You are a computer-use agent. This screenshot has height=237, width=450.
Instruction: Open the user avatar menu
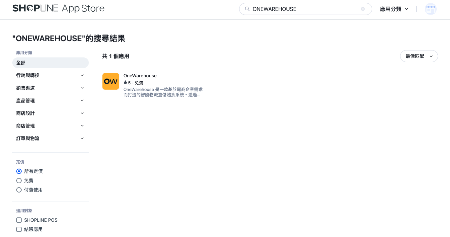point(431,9)
